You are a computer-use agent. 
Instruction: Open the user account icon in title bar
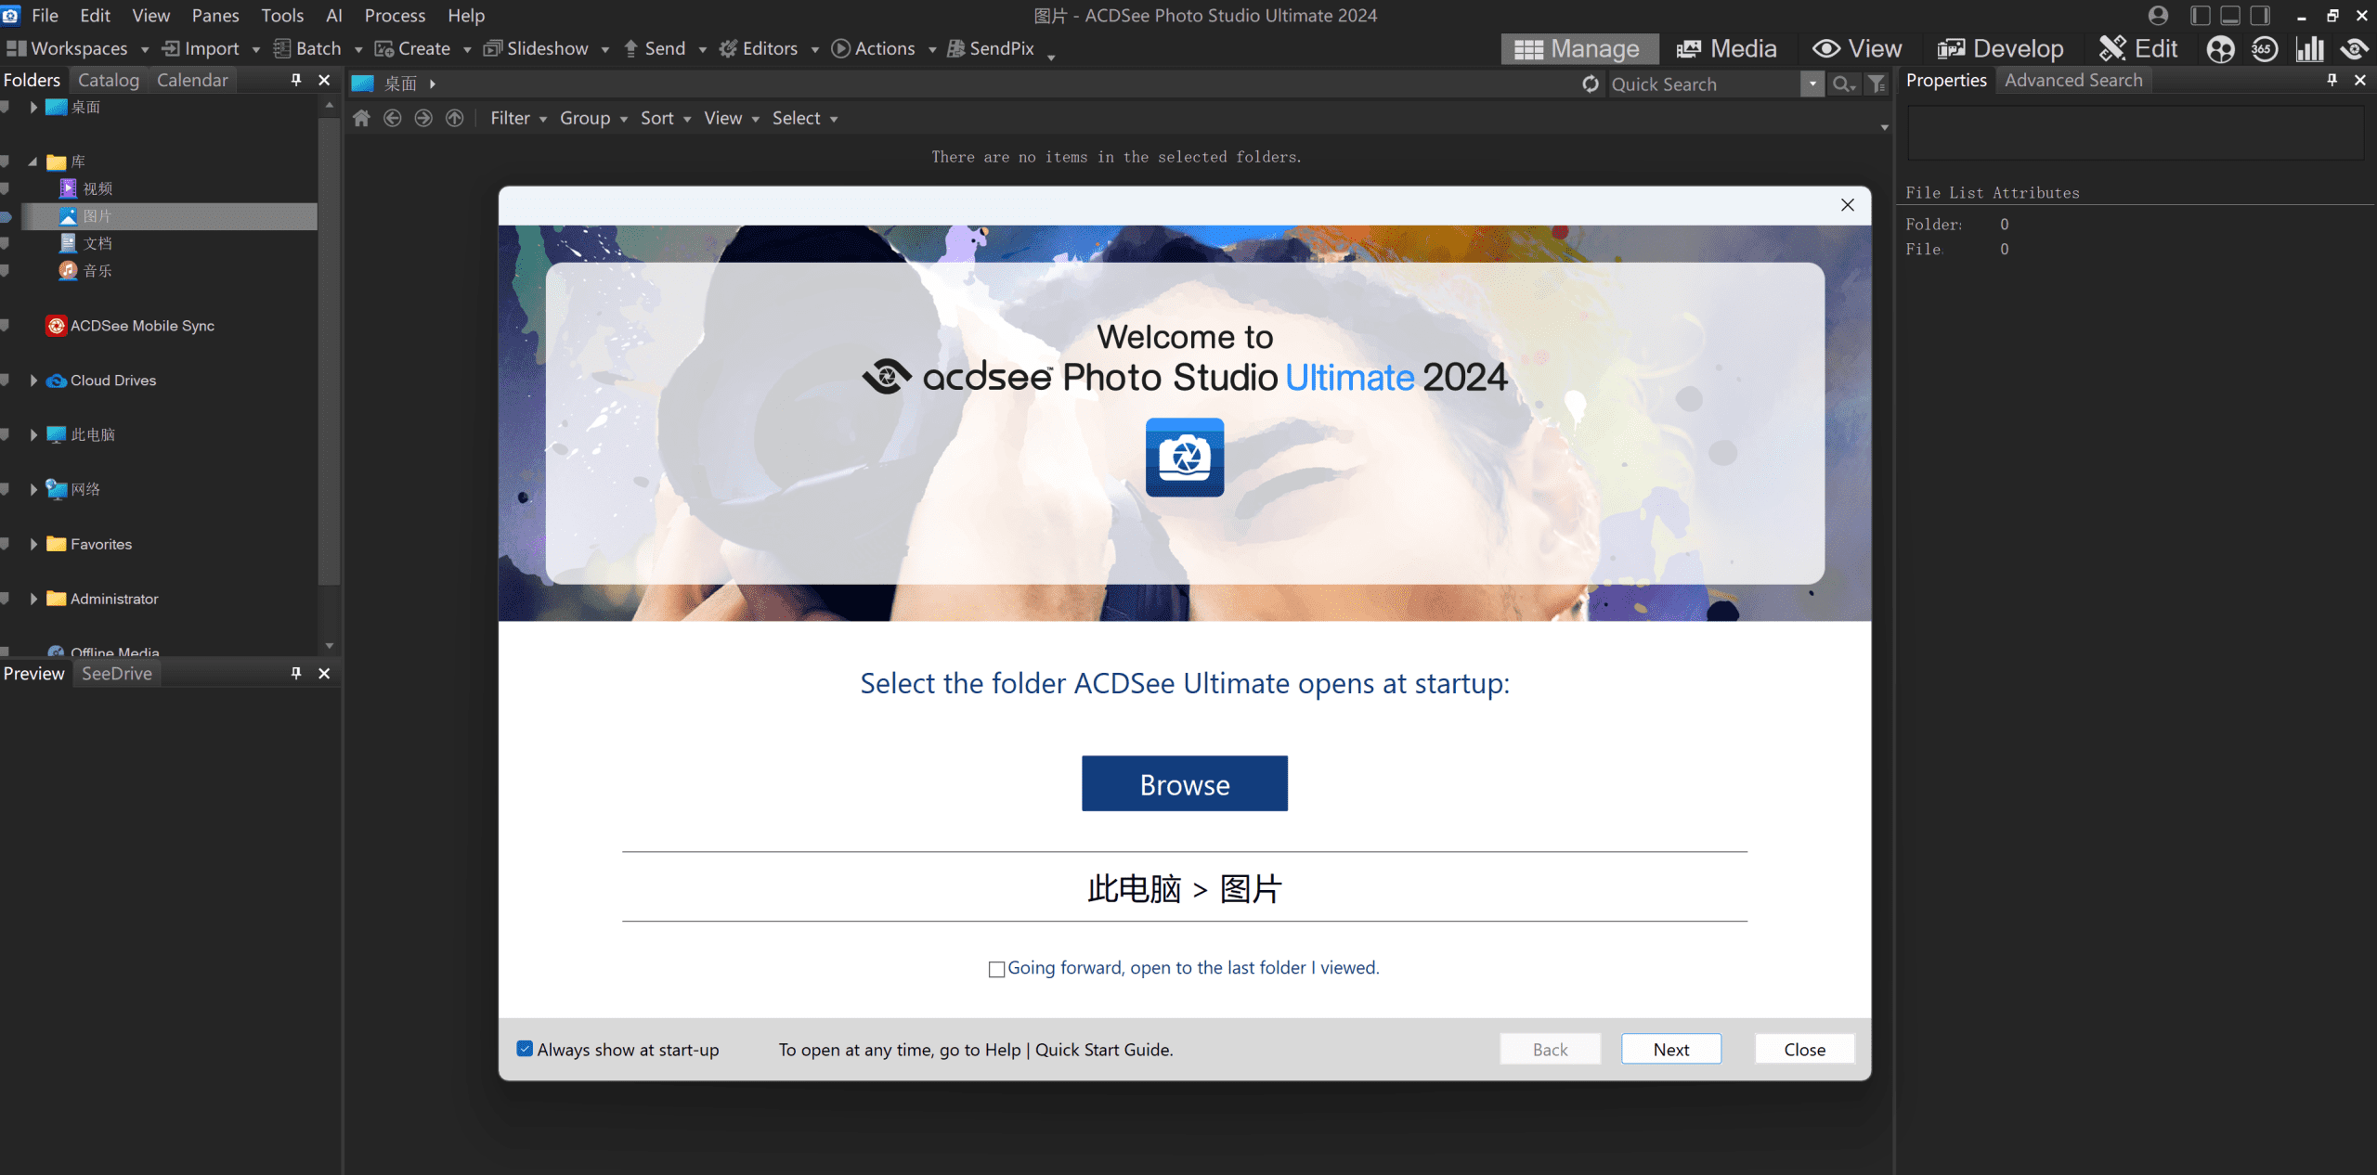(x=2159, y=16)
